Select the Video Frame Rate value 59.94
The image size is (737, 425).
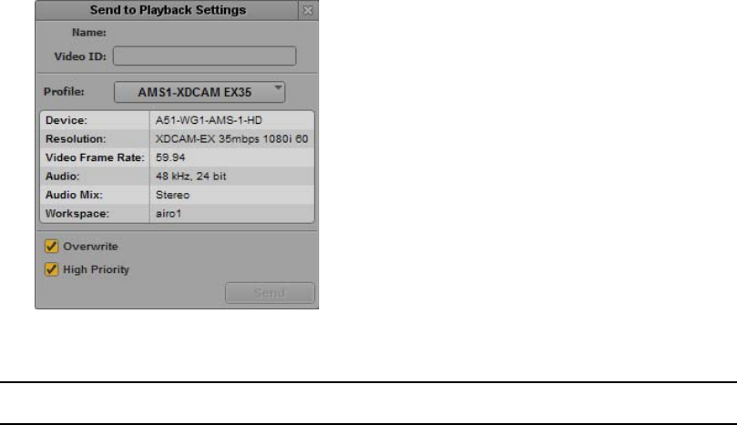[170, 157]
